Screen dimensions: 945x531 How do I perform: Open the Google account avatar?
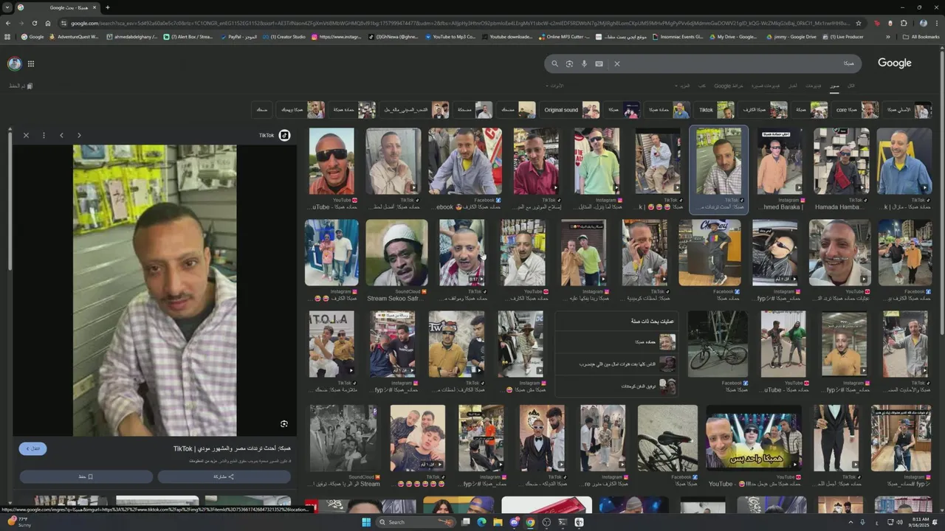point(14,63)
